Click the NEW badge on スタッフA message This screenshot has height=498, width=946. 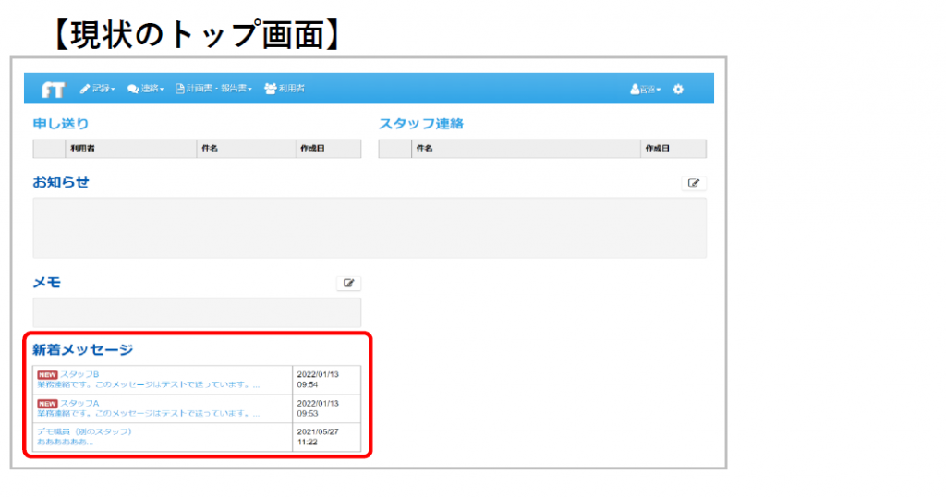pyautogui.click(x=47, y=404)
